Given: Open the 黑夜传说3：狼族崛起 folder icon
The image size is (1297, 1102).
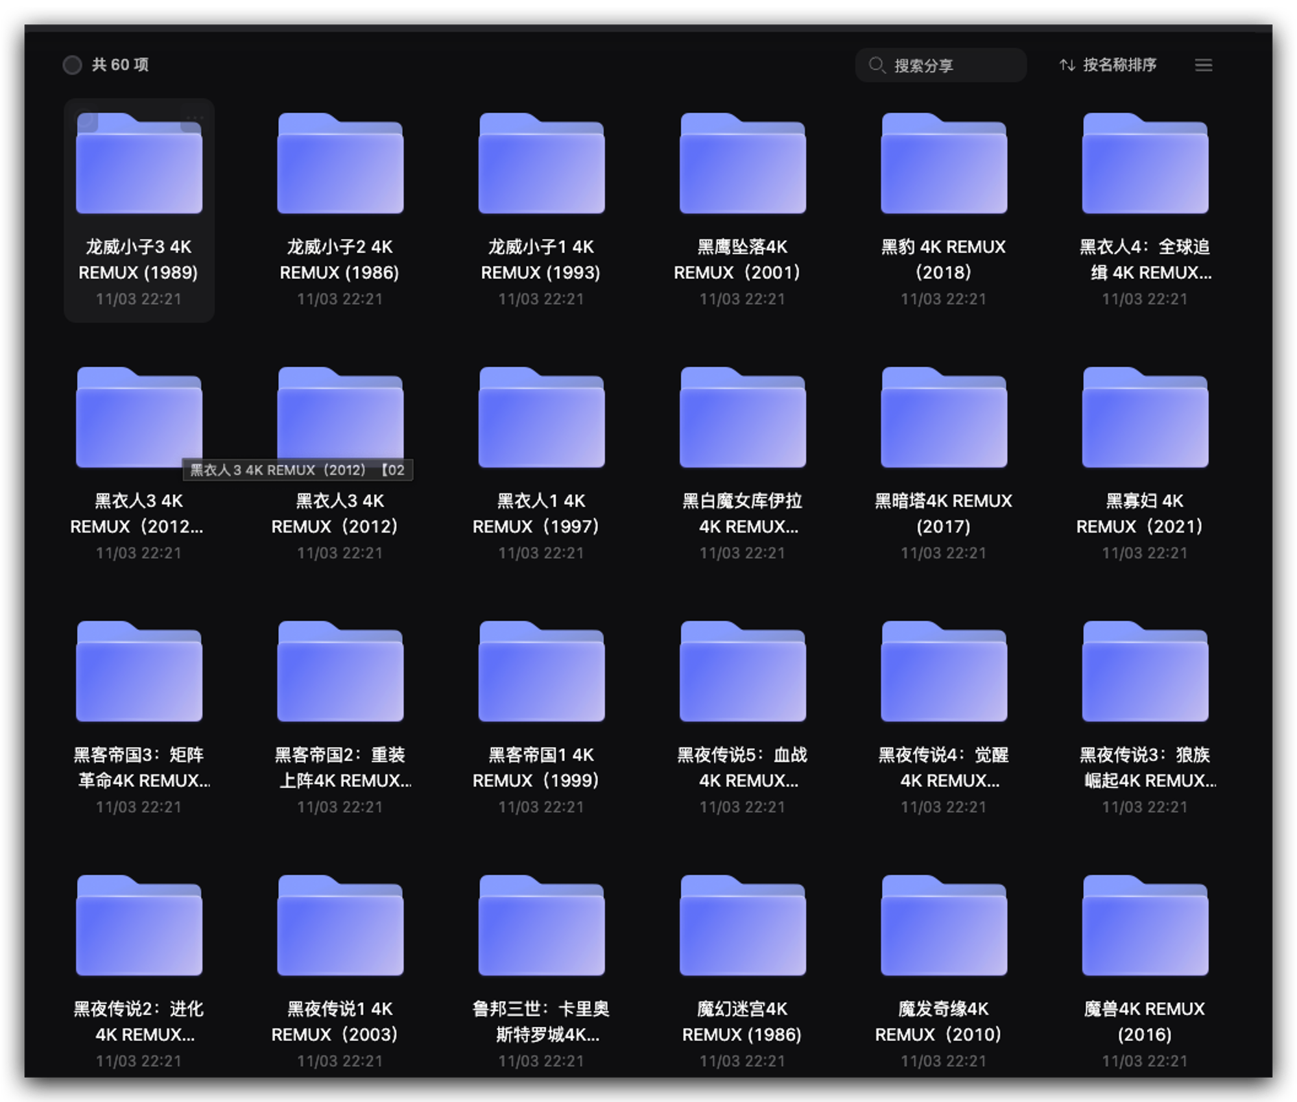Looking at the screenshot, I should click(x=1145, y=671).
